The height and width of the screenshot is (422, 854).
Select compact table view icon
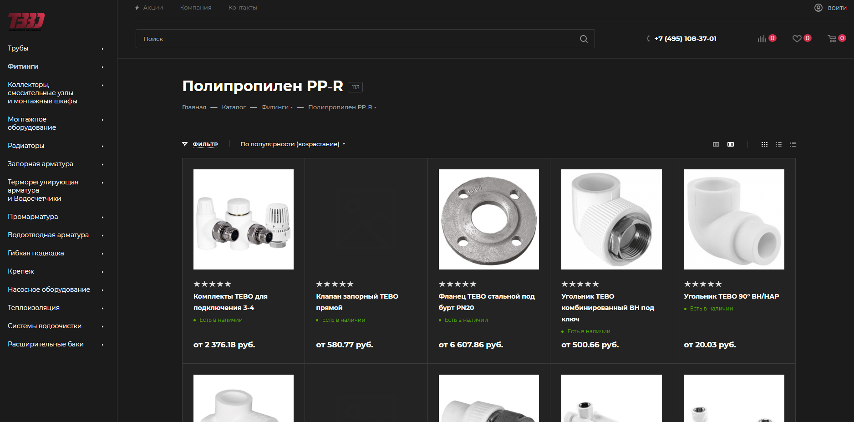tap(793, 144)
